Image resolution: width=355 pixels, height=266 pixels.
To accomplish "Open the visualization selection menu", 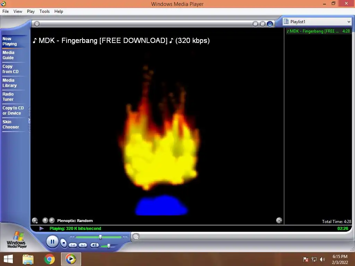I will [x=35, y=220].
